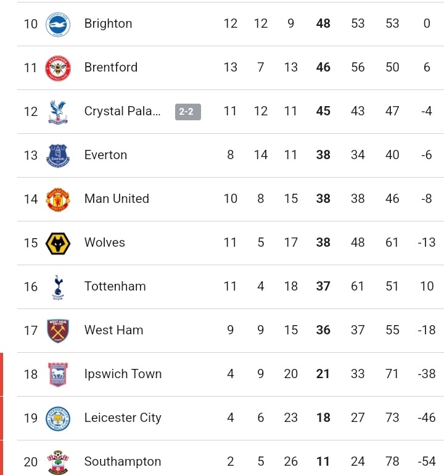Image resolution: width=444 pixels, height=475 pixels.
Task: Select Southampton's -54 goal difference
Action: (427, 461)
